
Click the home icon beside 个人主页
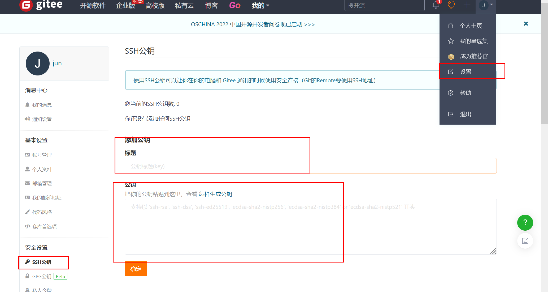pyautogui.click(x=450, y=26)
